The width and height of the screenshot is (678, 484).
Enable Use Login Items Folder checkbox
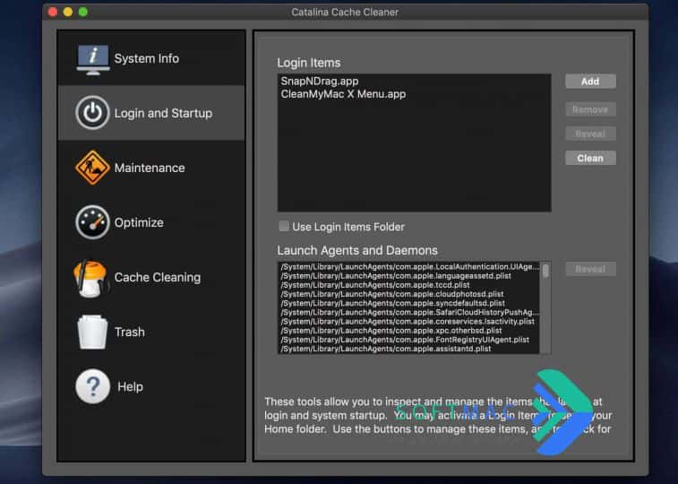click(284, 226)
